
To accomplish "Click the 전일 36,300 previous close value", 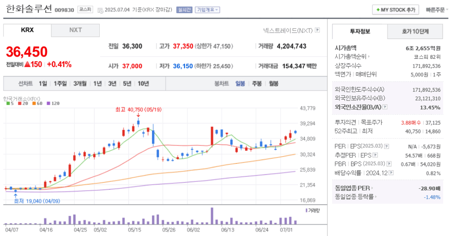I will click(132, 46).
